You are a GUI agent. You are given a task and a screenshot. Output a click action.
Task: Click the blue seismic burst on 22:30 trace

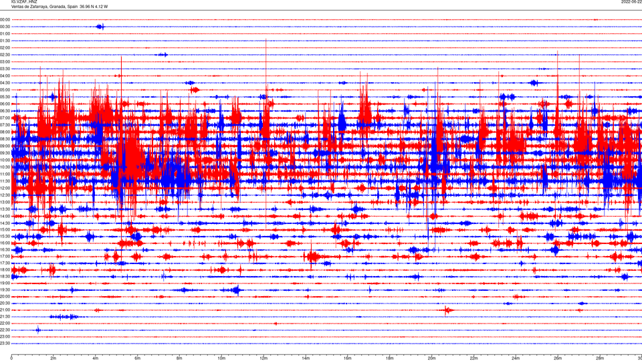click(38, 330)
